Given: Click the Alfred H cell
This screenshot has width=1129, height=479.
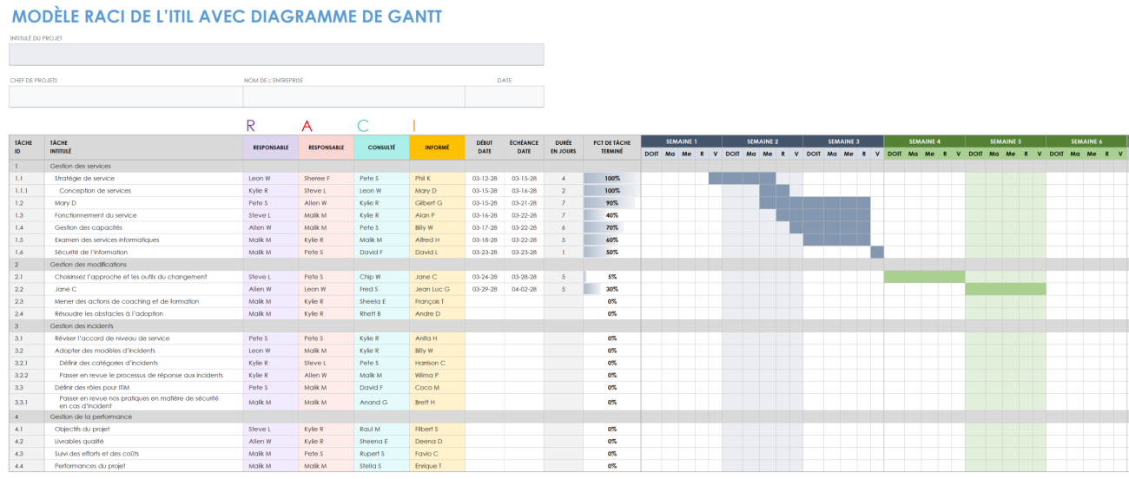Looking at the screenshot, I should tap(437, 239).
